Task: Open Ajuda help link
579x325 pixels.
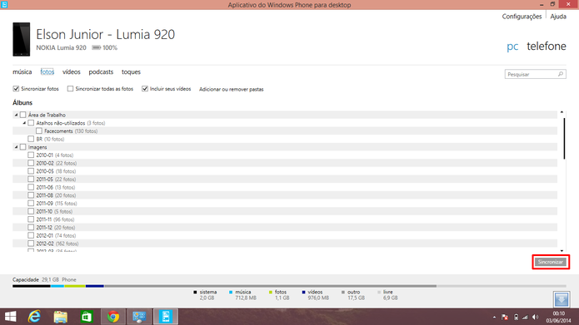Action: [x=558, y=17]
